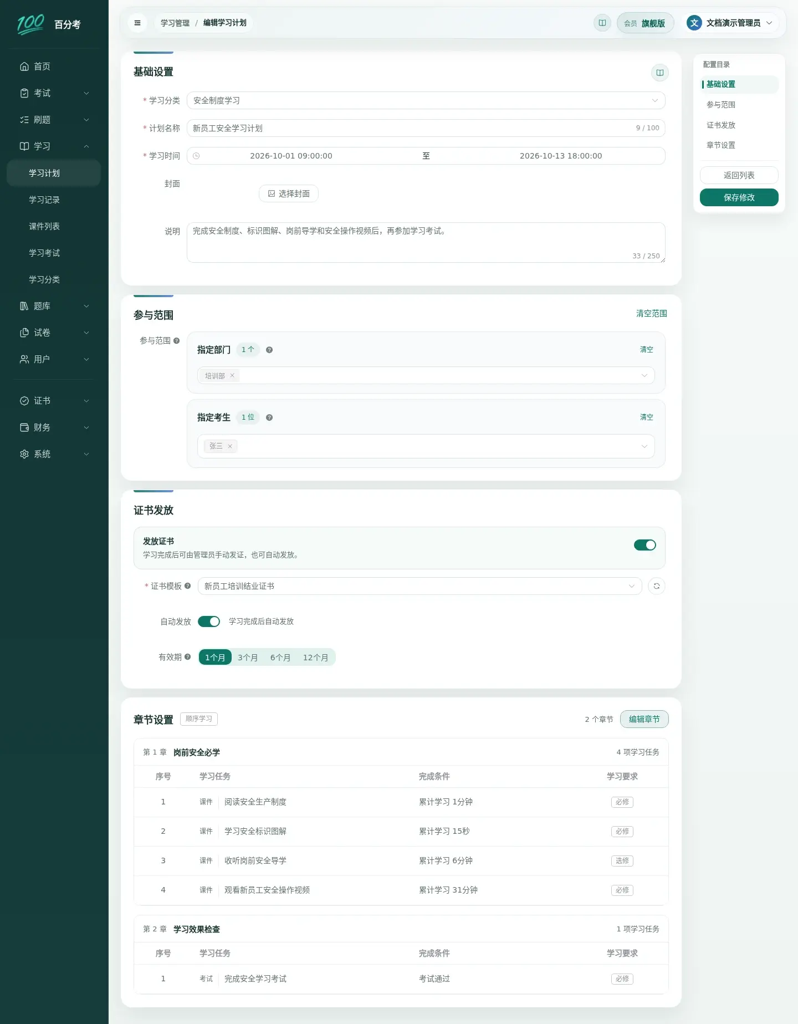
Task: Remove the 张三 tag
Action: point(230,446)
